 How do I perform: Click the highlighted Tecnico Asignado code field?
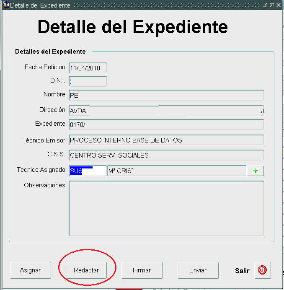point(88,171)
